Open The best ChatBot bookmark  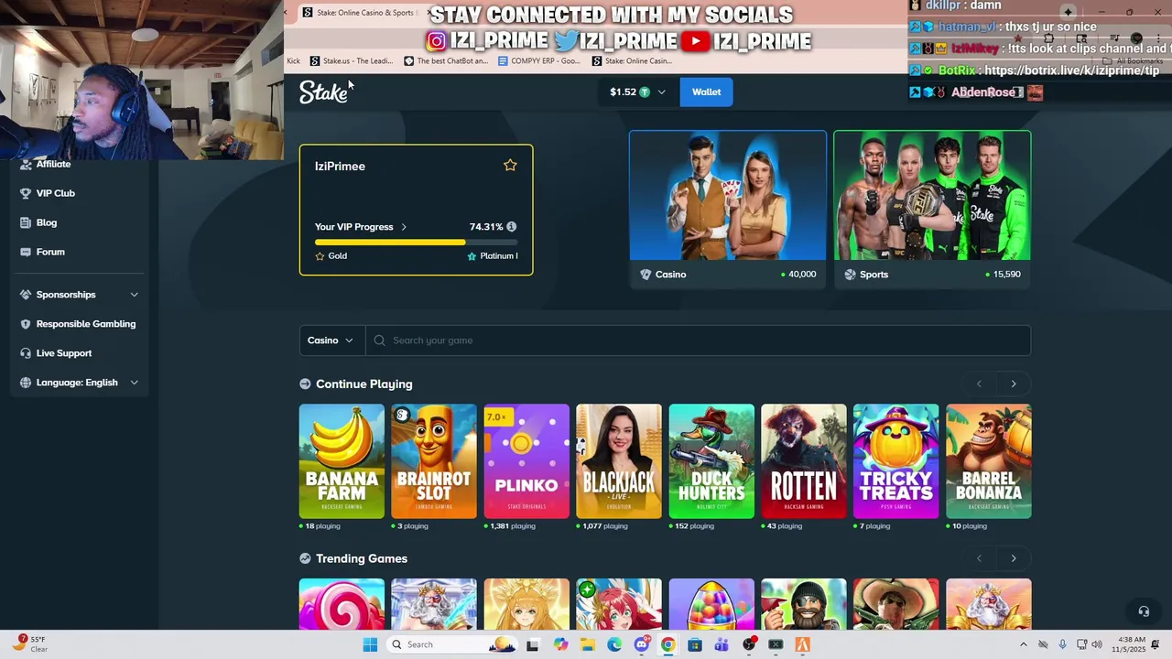tap(446, 61)
